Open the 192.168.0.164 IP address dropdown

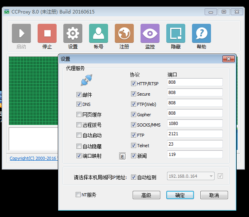click(x=191, y=176)
